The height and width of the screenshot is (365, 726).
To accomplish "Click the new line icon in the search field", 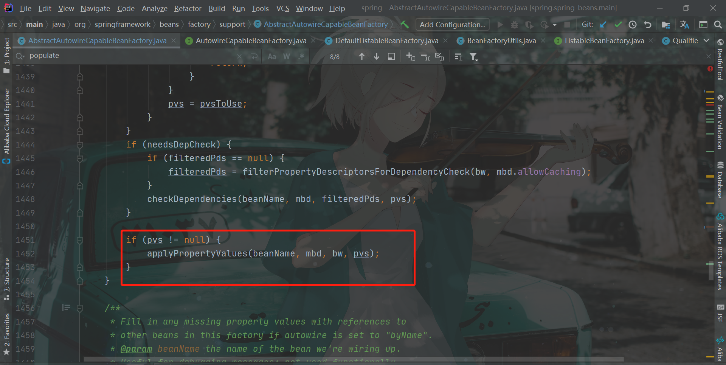I will pos(254,56).
